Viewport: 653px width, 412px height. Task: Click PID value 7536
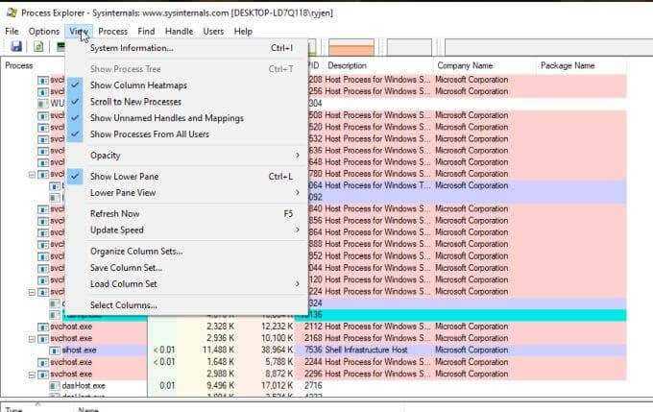(314, 350)
